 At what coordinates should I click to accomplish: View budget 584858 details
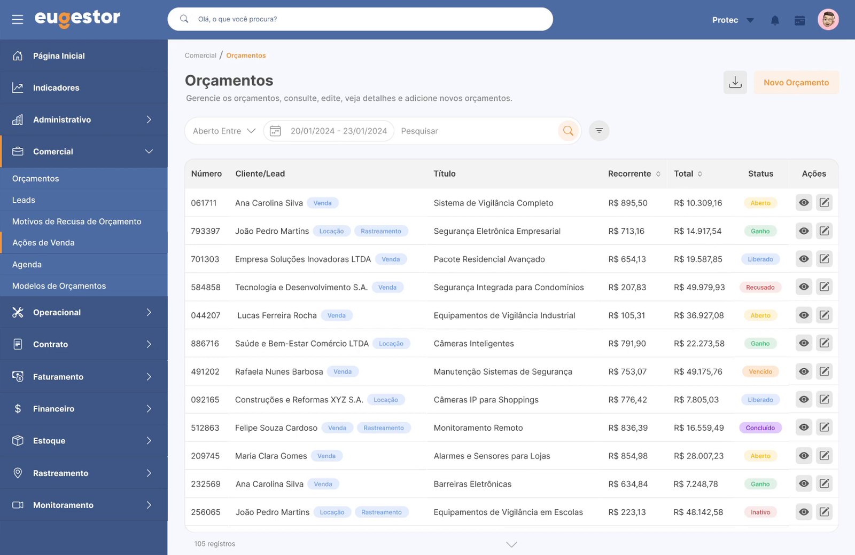804,287
